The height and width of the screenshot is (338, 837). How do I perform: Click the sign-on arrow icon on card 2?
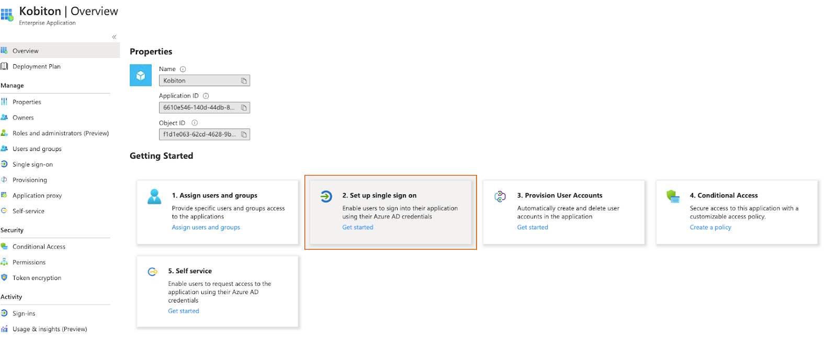pos(326,196)
